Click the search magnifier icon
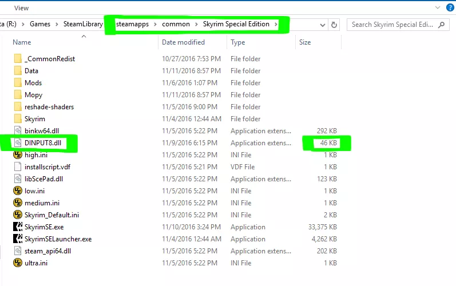This screenshot has height=286, width=456. [442, 25]
